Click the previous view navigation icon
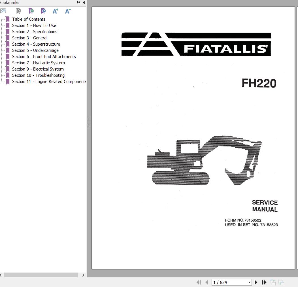The height and width of the screenshot is (287, 298). (273, 282)
